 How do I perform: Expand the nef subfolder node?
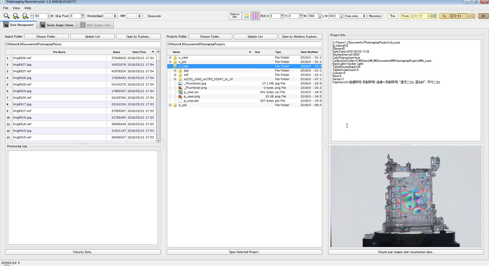pos(175,75)
